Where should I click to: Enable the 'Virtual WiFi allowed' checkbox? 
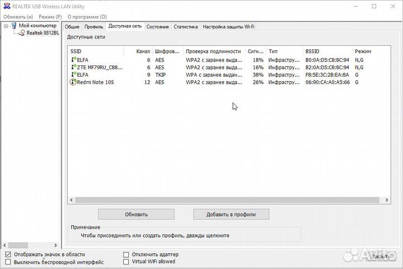126,262
